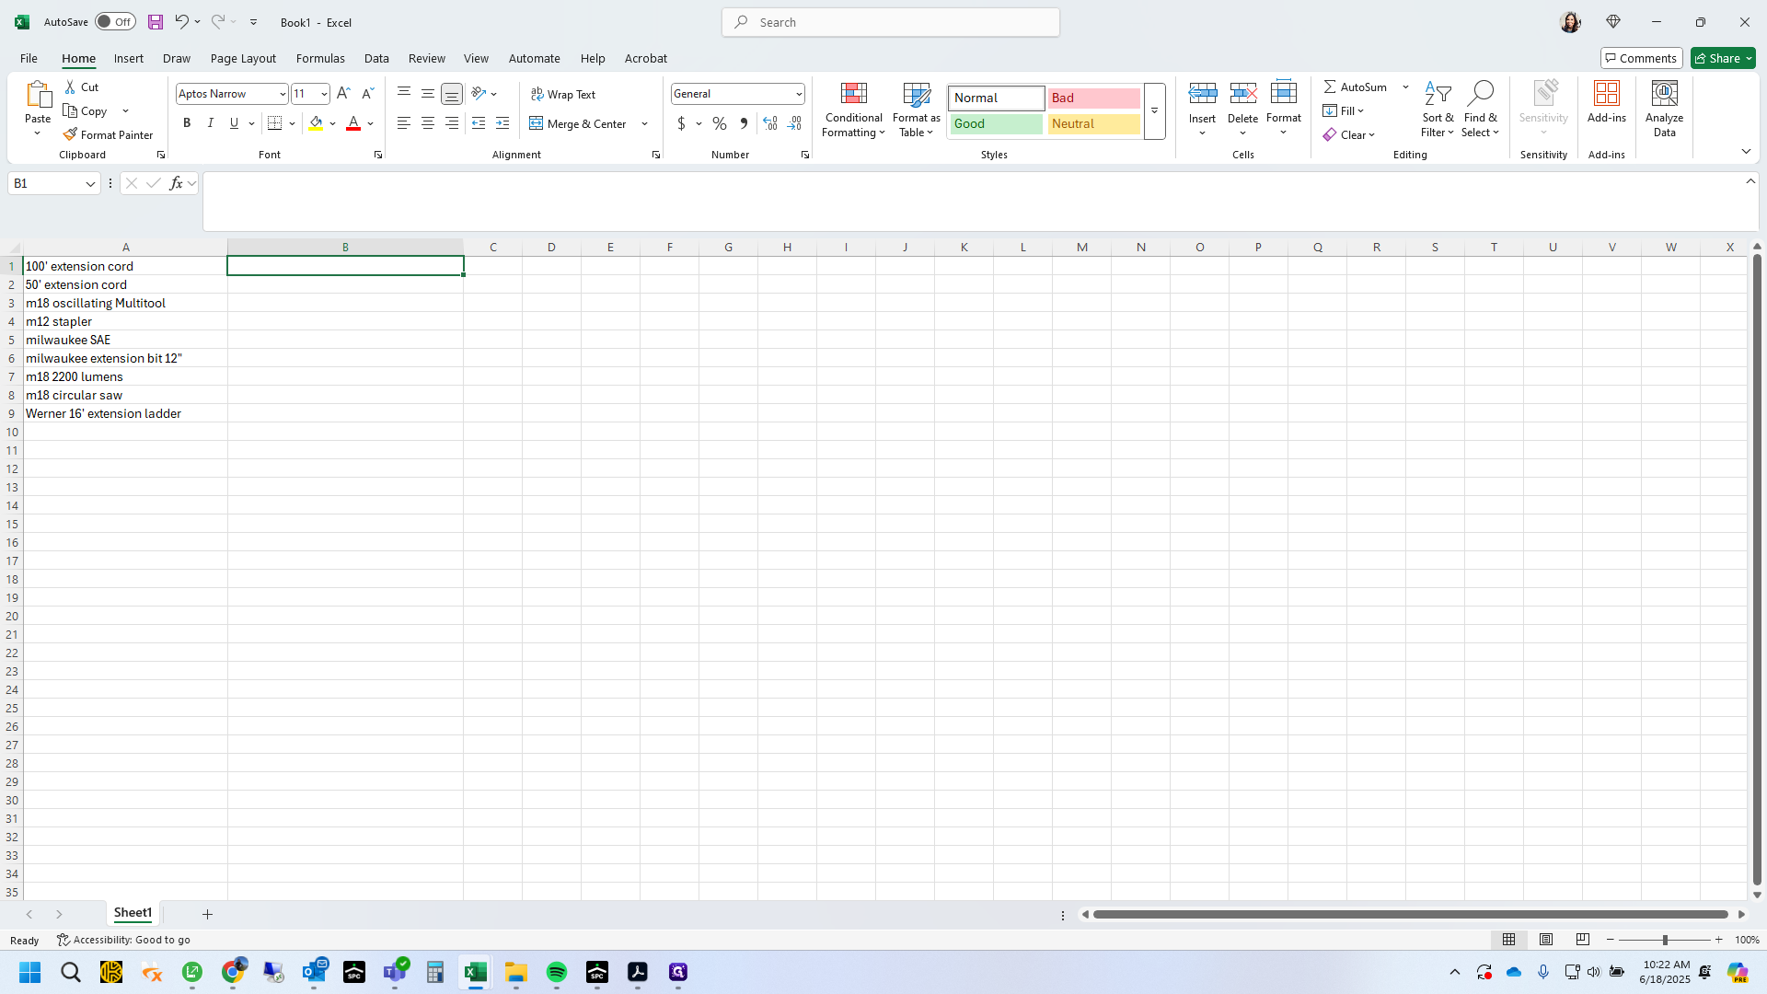Click the Copy button
This screenshot has width=1767, height=994.
[86, 110]
